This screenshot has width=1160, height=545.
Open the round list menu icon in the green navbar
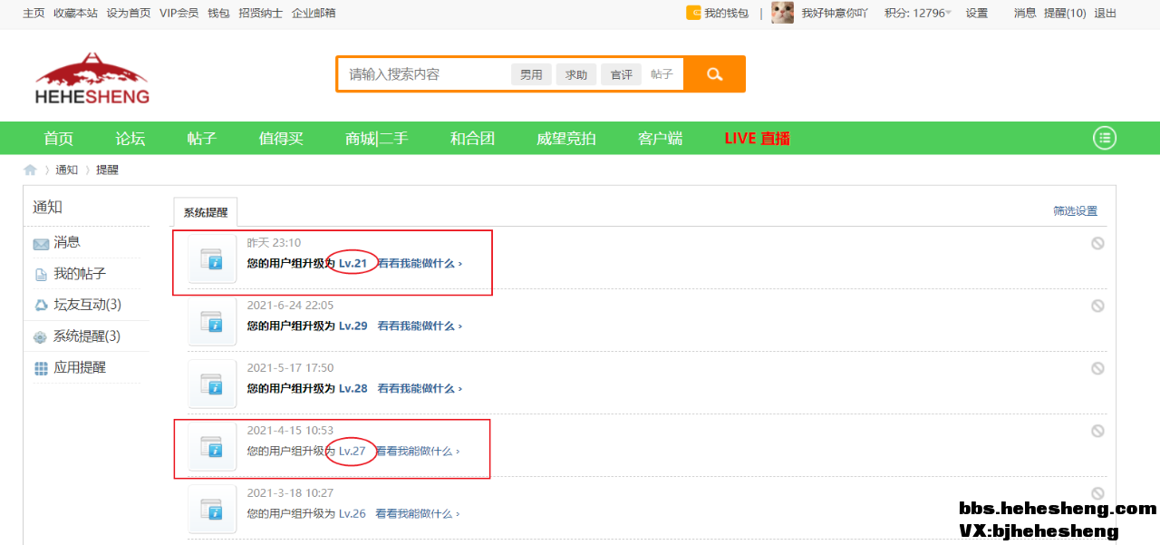1104,138
